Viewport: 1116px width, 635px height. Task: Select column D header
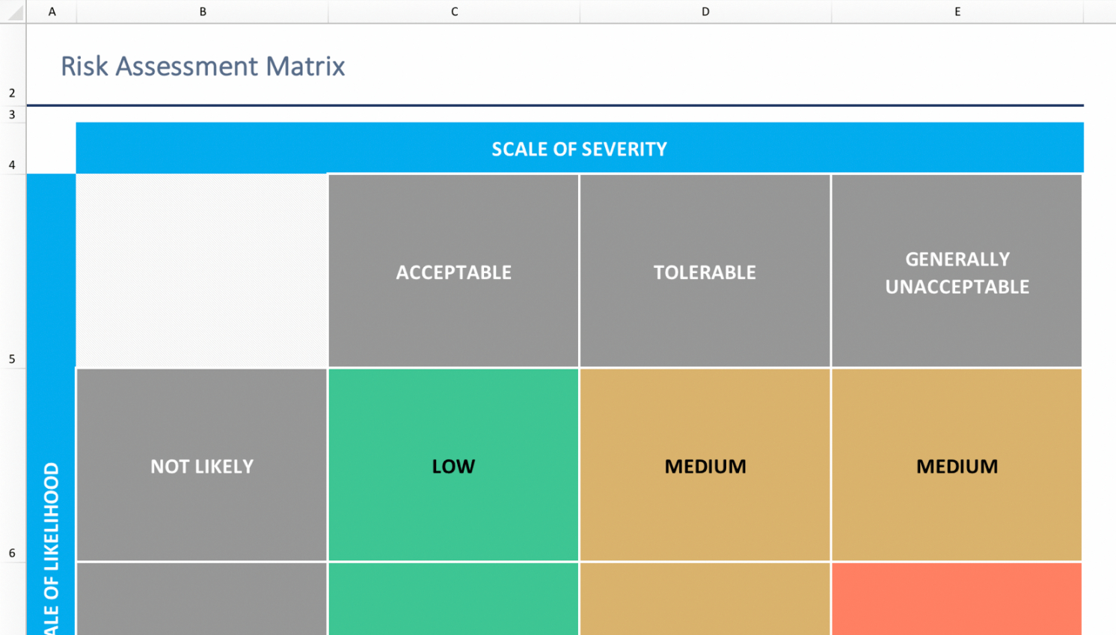point(705,11)
